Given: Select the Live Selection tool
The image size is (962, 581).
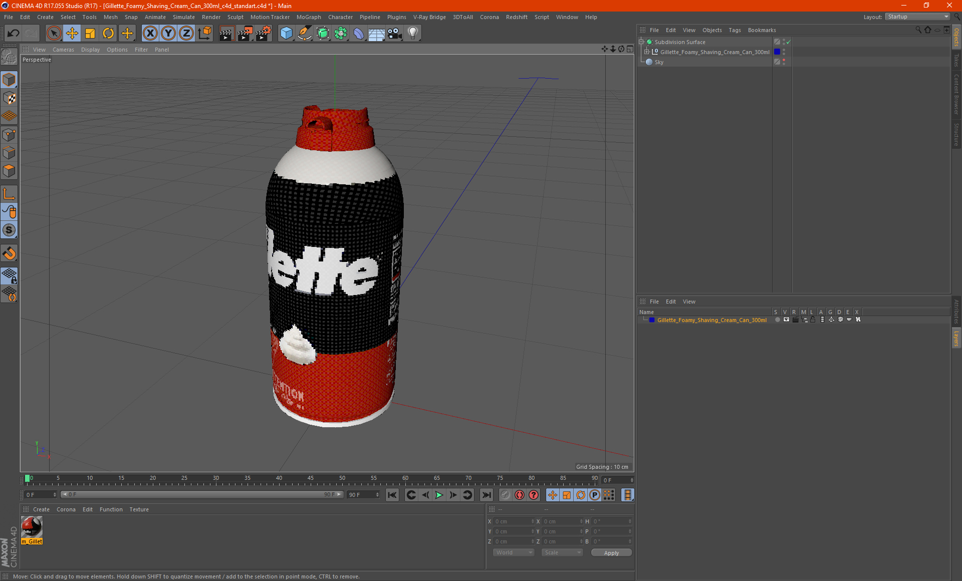Looking at the screenshot, I should 54,34.
